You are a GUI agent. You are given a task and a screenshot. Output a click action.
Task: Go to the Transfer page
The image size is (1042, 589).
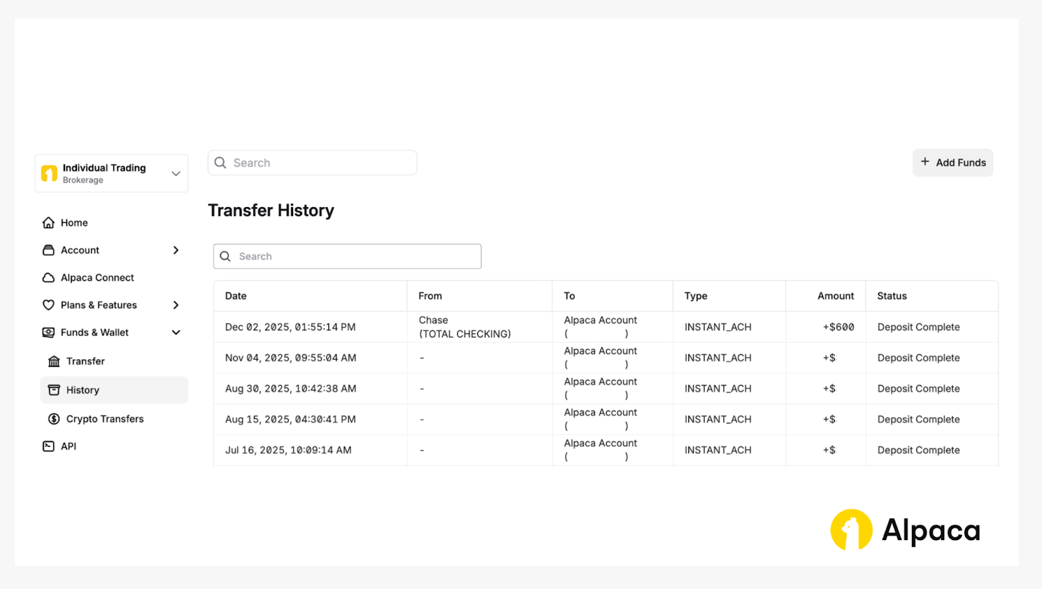coord(85,362)
